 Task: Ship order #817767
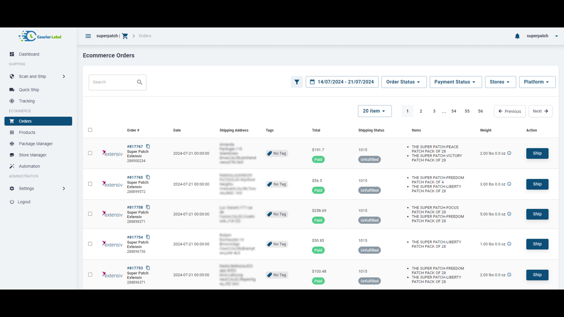(x=537, y=153)
